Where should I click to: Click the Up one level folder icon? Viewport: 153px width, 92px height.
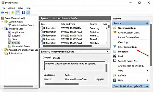click(x=13, y=13)
